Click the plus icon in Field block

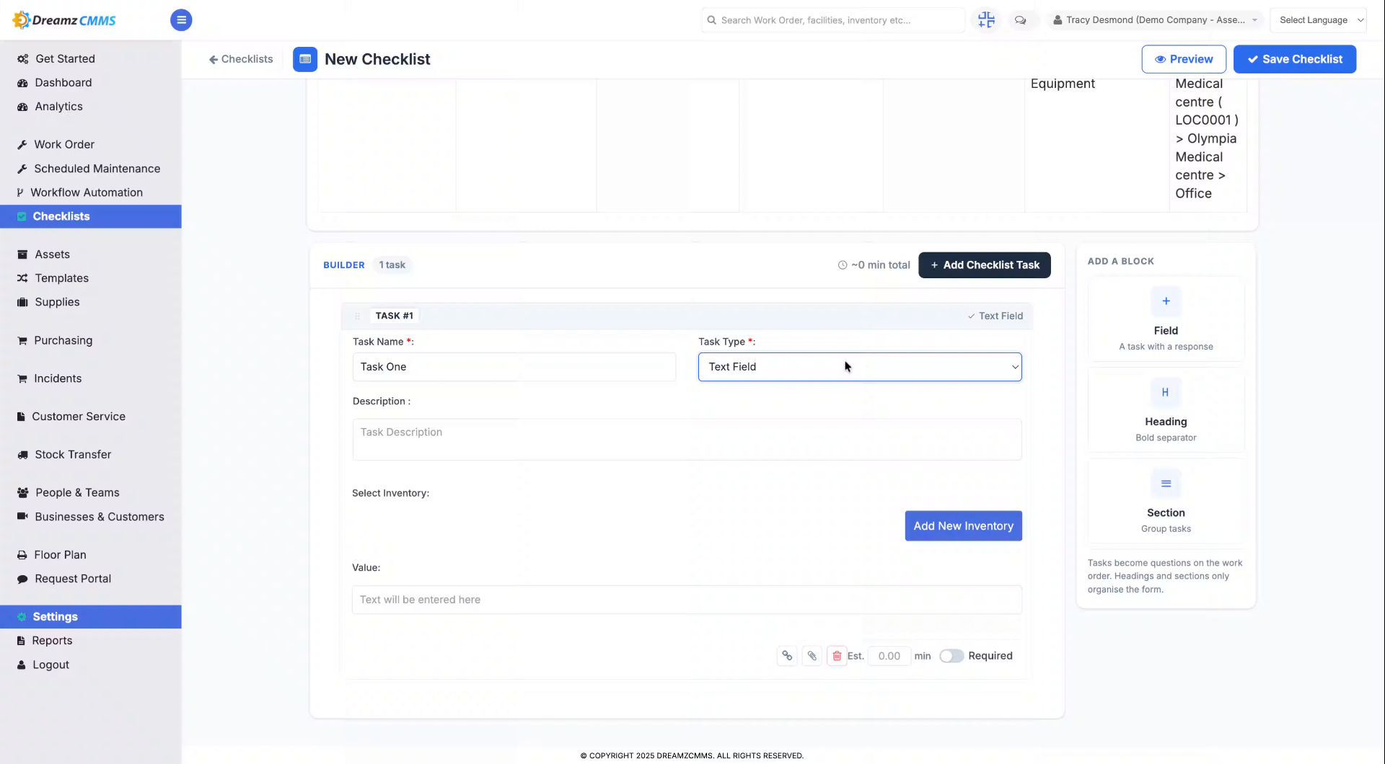(x=1166, y=301)
